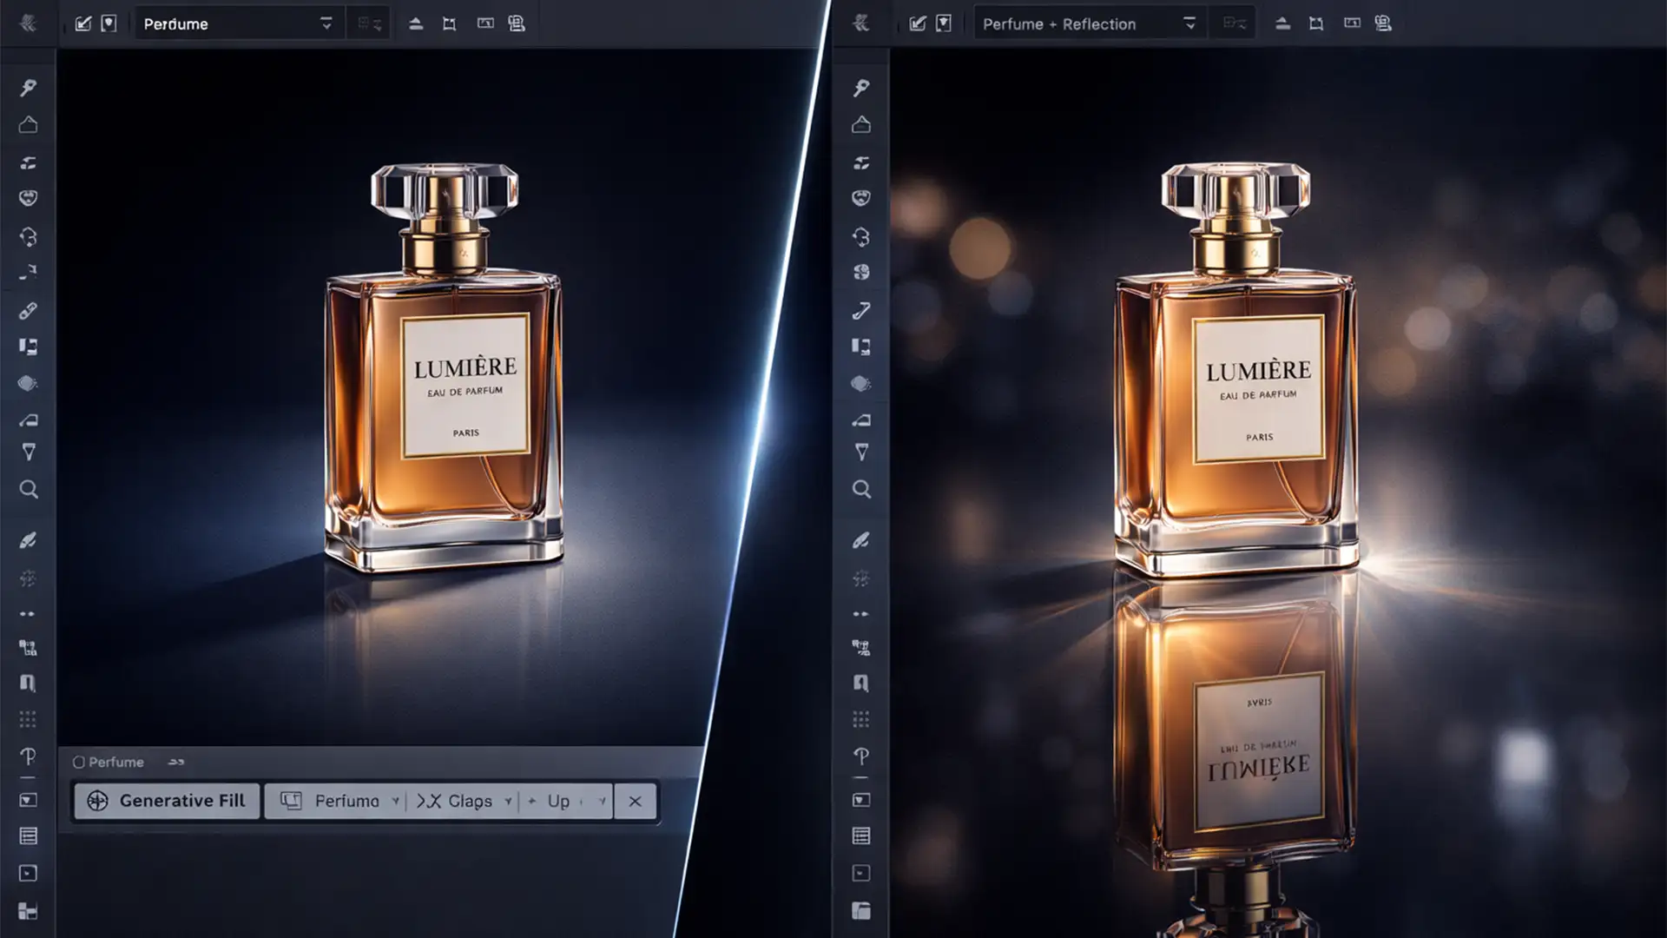Click the Generative Fill button
This screenshot has width=1667, height=938.
[x=167, y=801]
